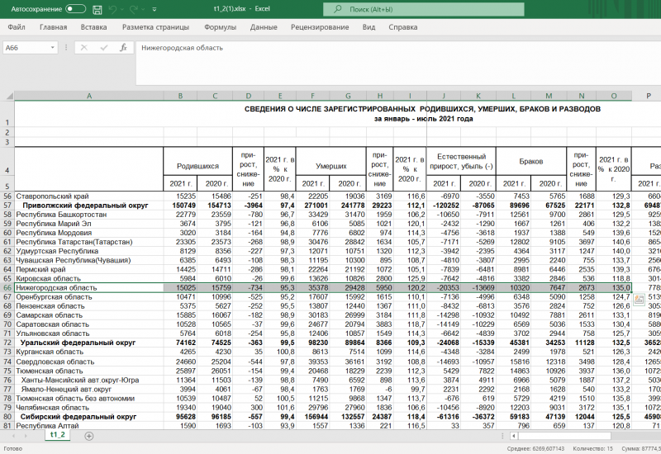Select row 57 header
Viewport: 661px width, 454px height.
[7, 206]
